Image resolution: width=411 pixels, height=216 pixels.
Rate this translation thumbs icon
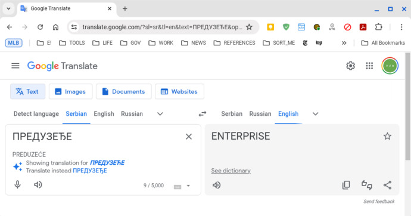point(367,185)
